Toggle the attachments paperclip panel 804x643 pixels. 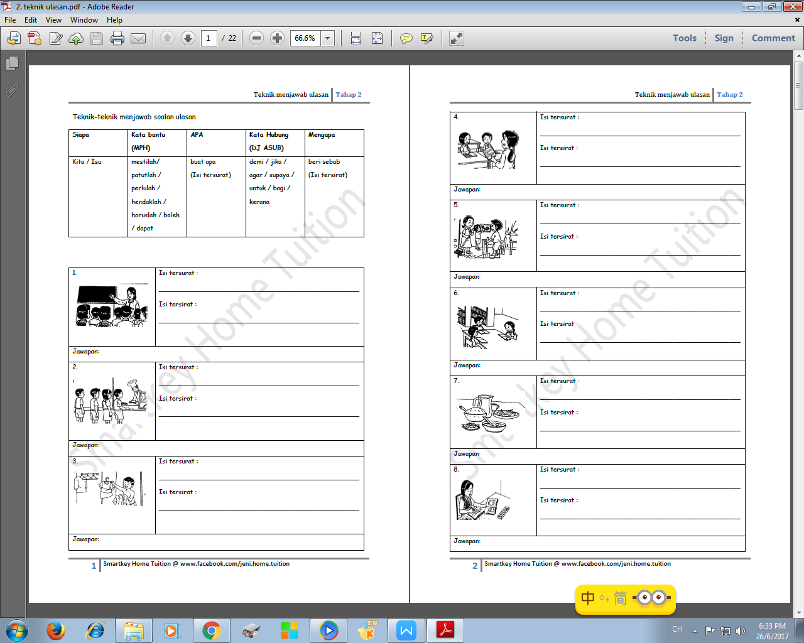click(12, 90)
